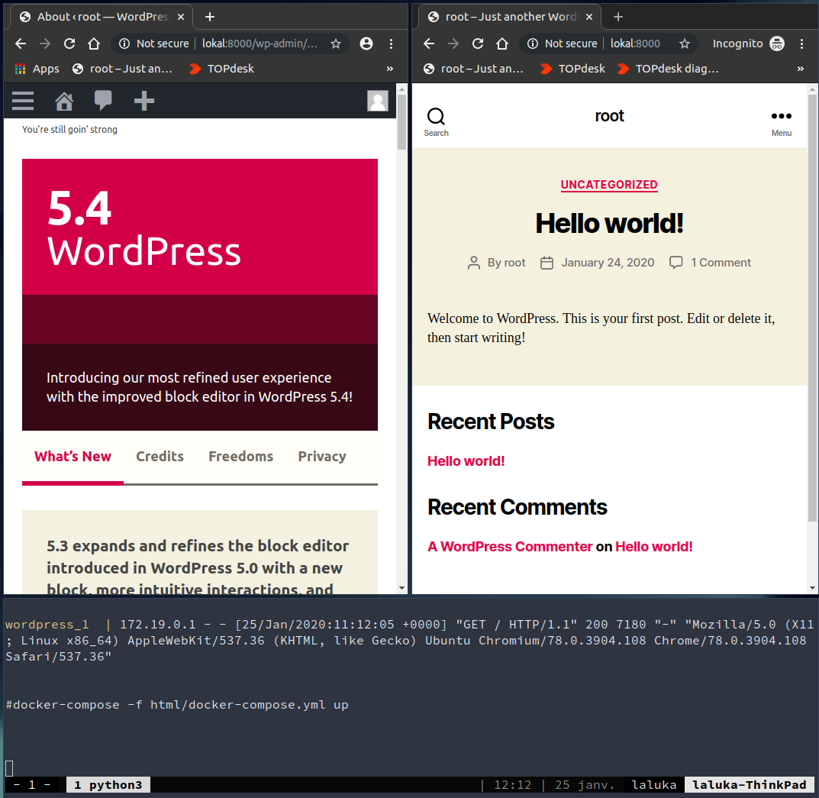
Task: Open Hello world! in Recent Comments
Action: pyautogui.click(x=654, y=547)
